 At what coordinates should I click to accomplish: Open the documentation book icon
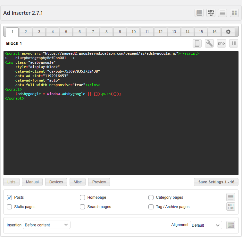click(x=199, y=13)
